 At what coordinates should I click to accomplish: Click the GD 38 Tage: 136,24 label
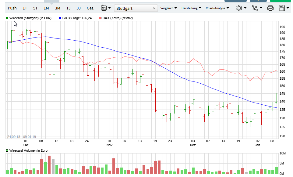click(x=77, y=18)
